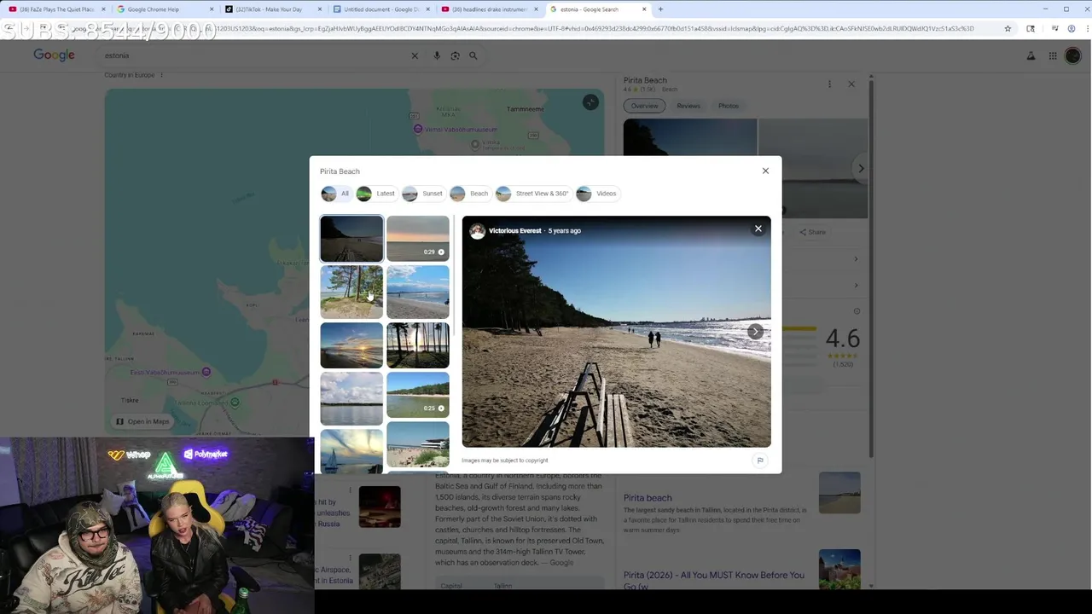Screen dimensions: 1092x614
Task: Click the Google logo
Action: coord(54,55)
